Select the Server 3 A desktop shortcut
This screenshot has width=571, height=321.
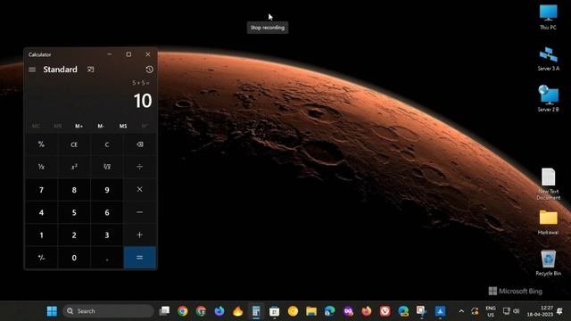(x=548, y=59)
